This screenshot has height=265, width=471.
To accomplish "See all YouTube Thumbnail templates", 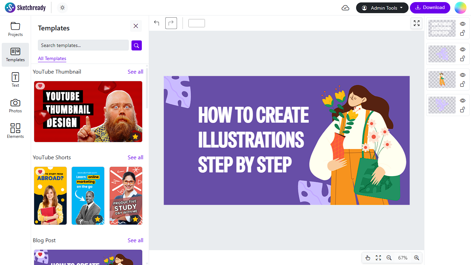I will pos(135,72).
